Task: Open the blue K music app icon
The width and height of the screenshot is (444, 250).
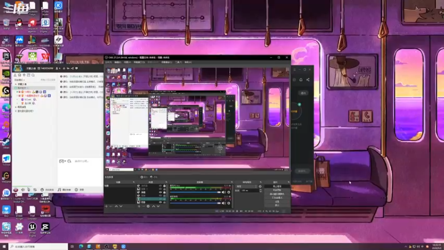Action: (58, 6)
